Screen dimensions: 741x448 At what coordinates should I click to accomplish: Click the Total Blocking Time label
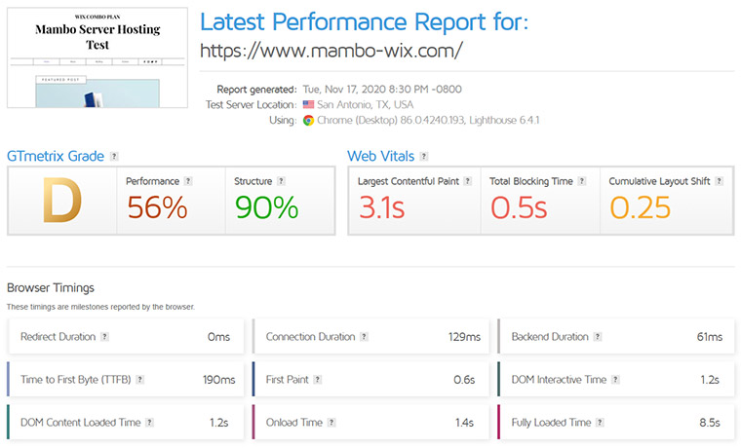(531, 181)
